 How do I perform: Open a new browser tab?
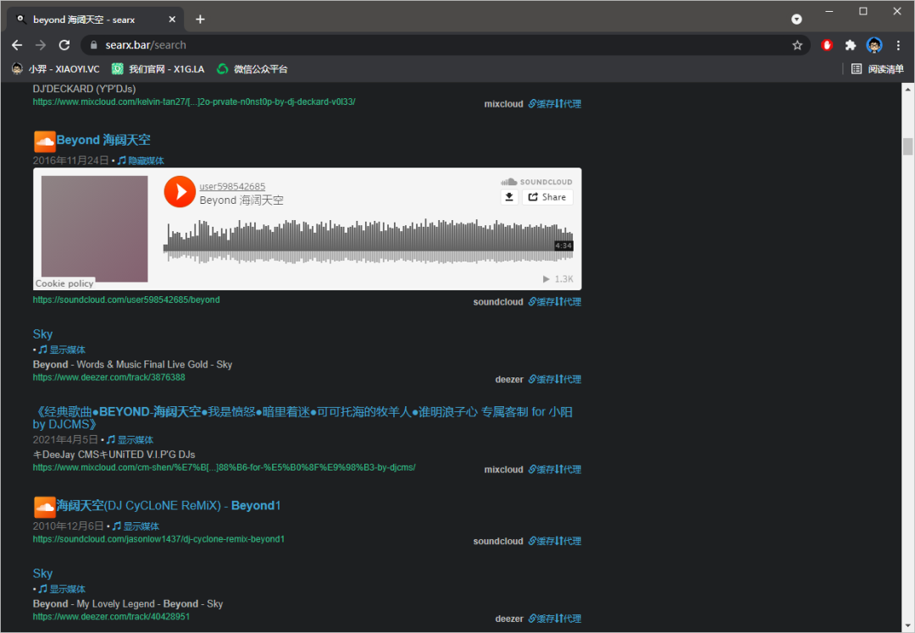pos(200,19)
